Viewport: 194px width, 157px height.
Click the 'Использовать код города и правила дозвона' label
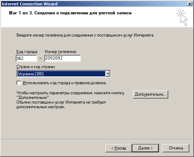point(64,83)
